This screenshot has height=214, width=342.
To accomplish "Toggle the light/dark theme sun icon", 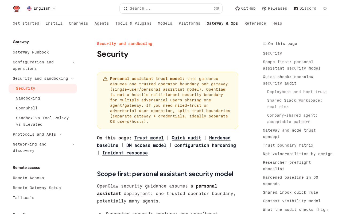I will coord(325,9).
